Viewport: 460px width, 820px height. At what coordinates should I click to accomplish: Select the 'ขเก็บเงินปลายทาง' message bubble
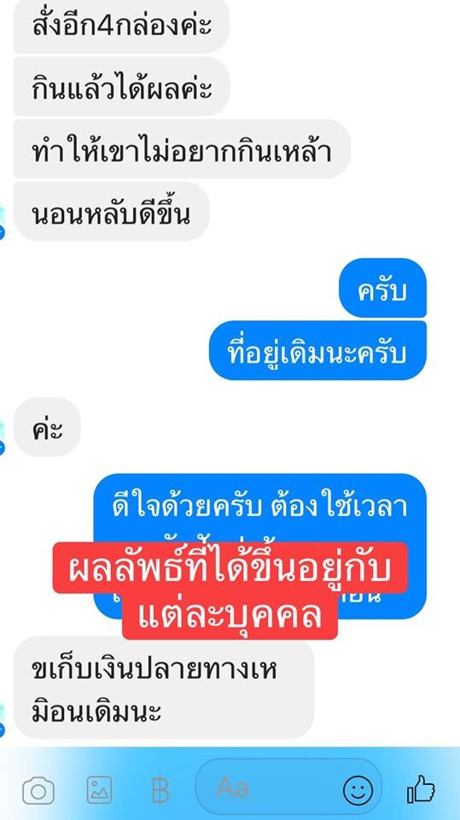coord(164,690)
